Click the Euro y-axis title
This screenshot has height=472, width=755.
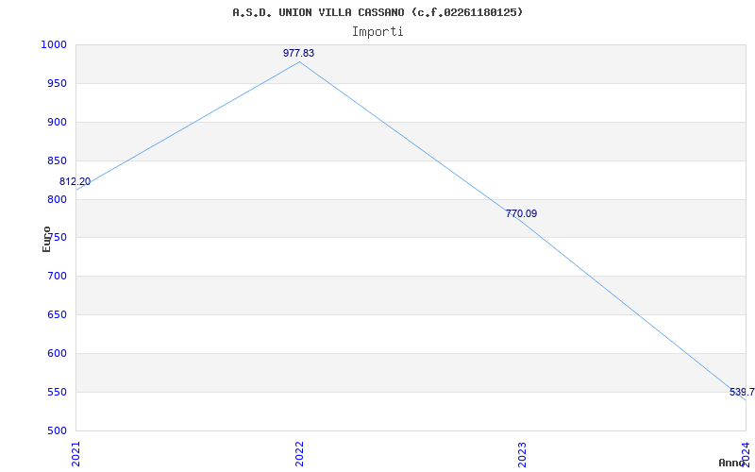click(x=46, y=239)
